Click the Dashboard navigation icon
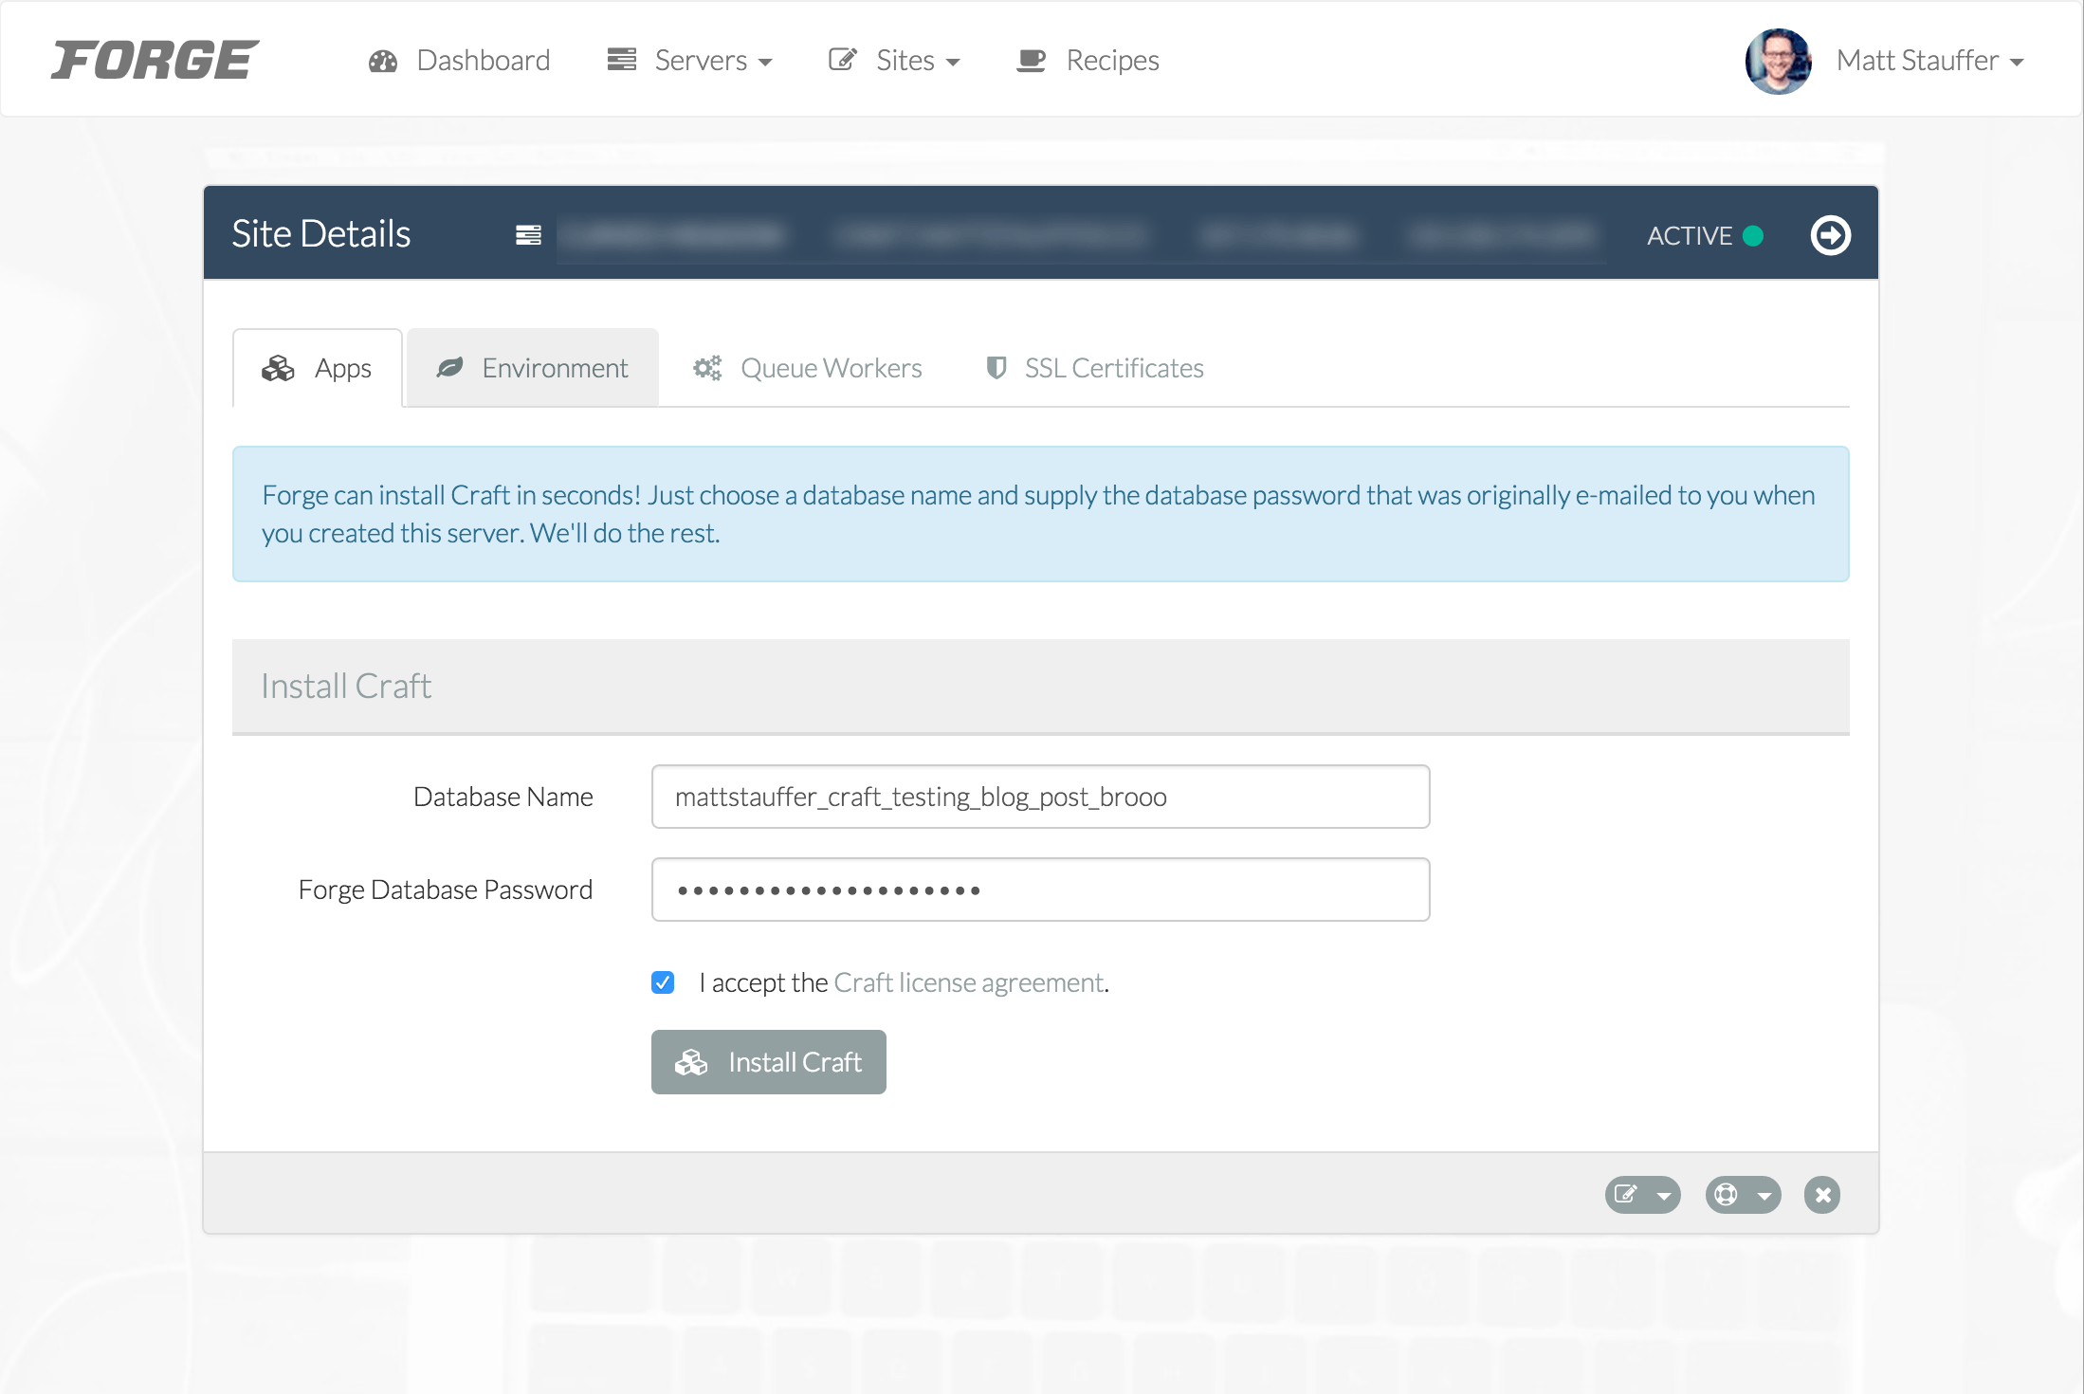The width and height of the screenshot is (2084, 1394). [x=381, y=59]
